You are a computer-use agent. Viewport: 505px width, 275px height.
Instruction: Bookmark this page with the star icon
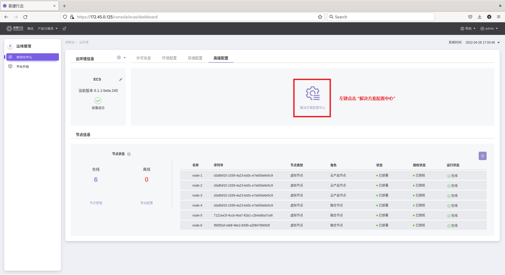[320, 17]
